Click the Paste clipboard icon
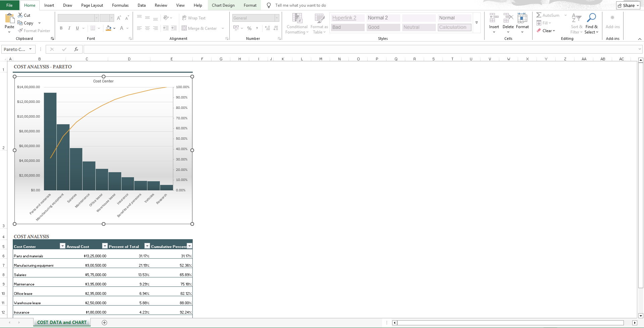 pos(9,18)
